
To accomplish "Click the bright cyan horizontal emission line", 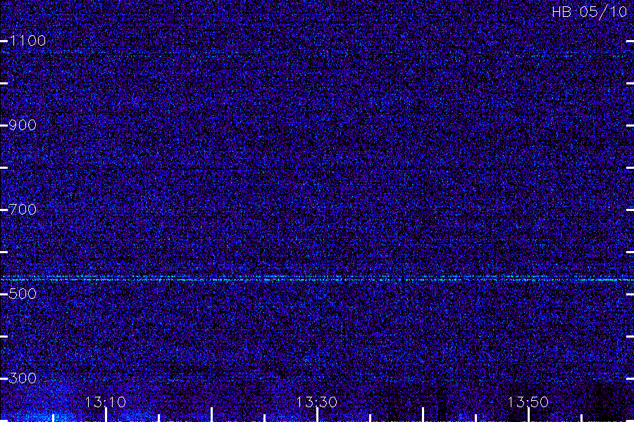I will pos(317,279).
